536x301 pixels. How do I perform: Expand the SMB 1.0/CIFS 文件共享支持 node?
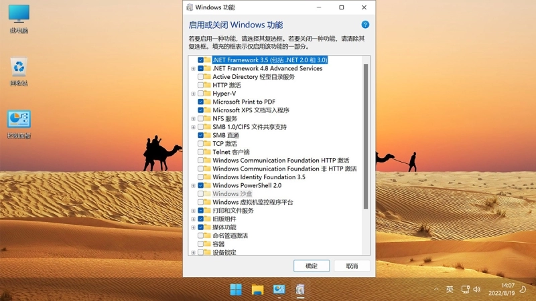point(193,127)
